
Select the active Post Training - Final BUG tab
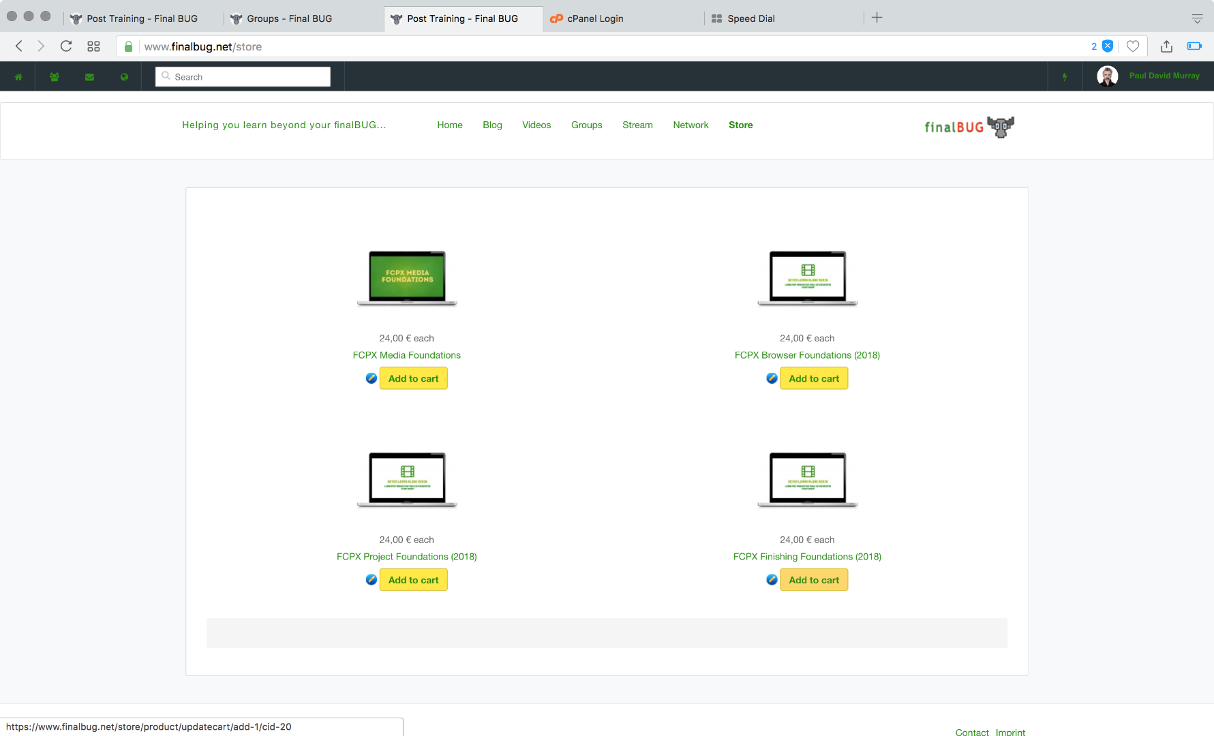coord(464,18)
